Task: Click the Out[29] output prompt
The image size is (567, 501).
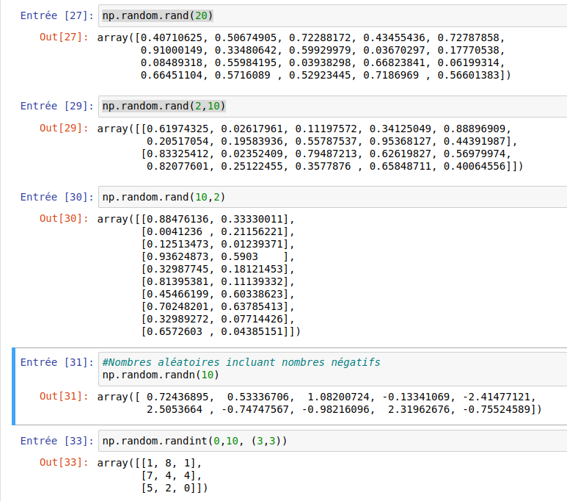Action: click(x=64, y=128)
